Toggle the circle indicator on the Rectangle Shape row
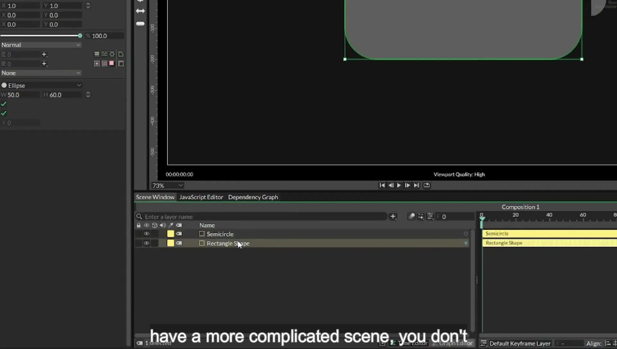The height and width of the screenshot is (349, 617). (x=466, y=243)
